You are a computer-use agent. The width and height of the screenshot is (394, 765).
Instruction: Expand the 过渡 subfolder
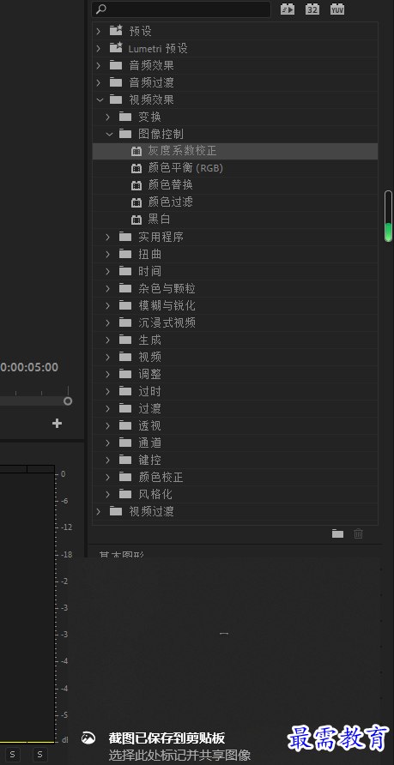pos(108,409)
